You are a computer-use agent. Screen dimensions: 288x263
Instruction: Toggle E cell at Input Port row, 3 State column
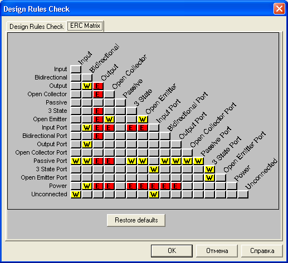[x=131, y=127]
